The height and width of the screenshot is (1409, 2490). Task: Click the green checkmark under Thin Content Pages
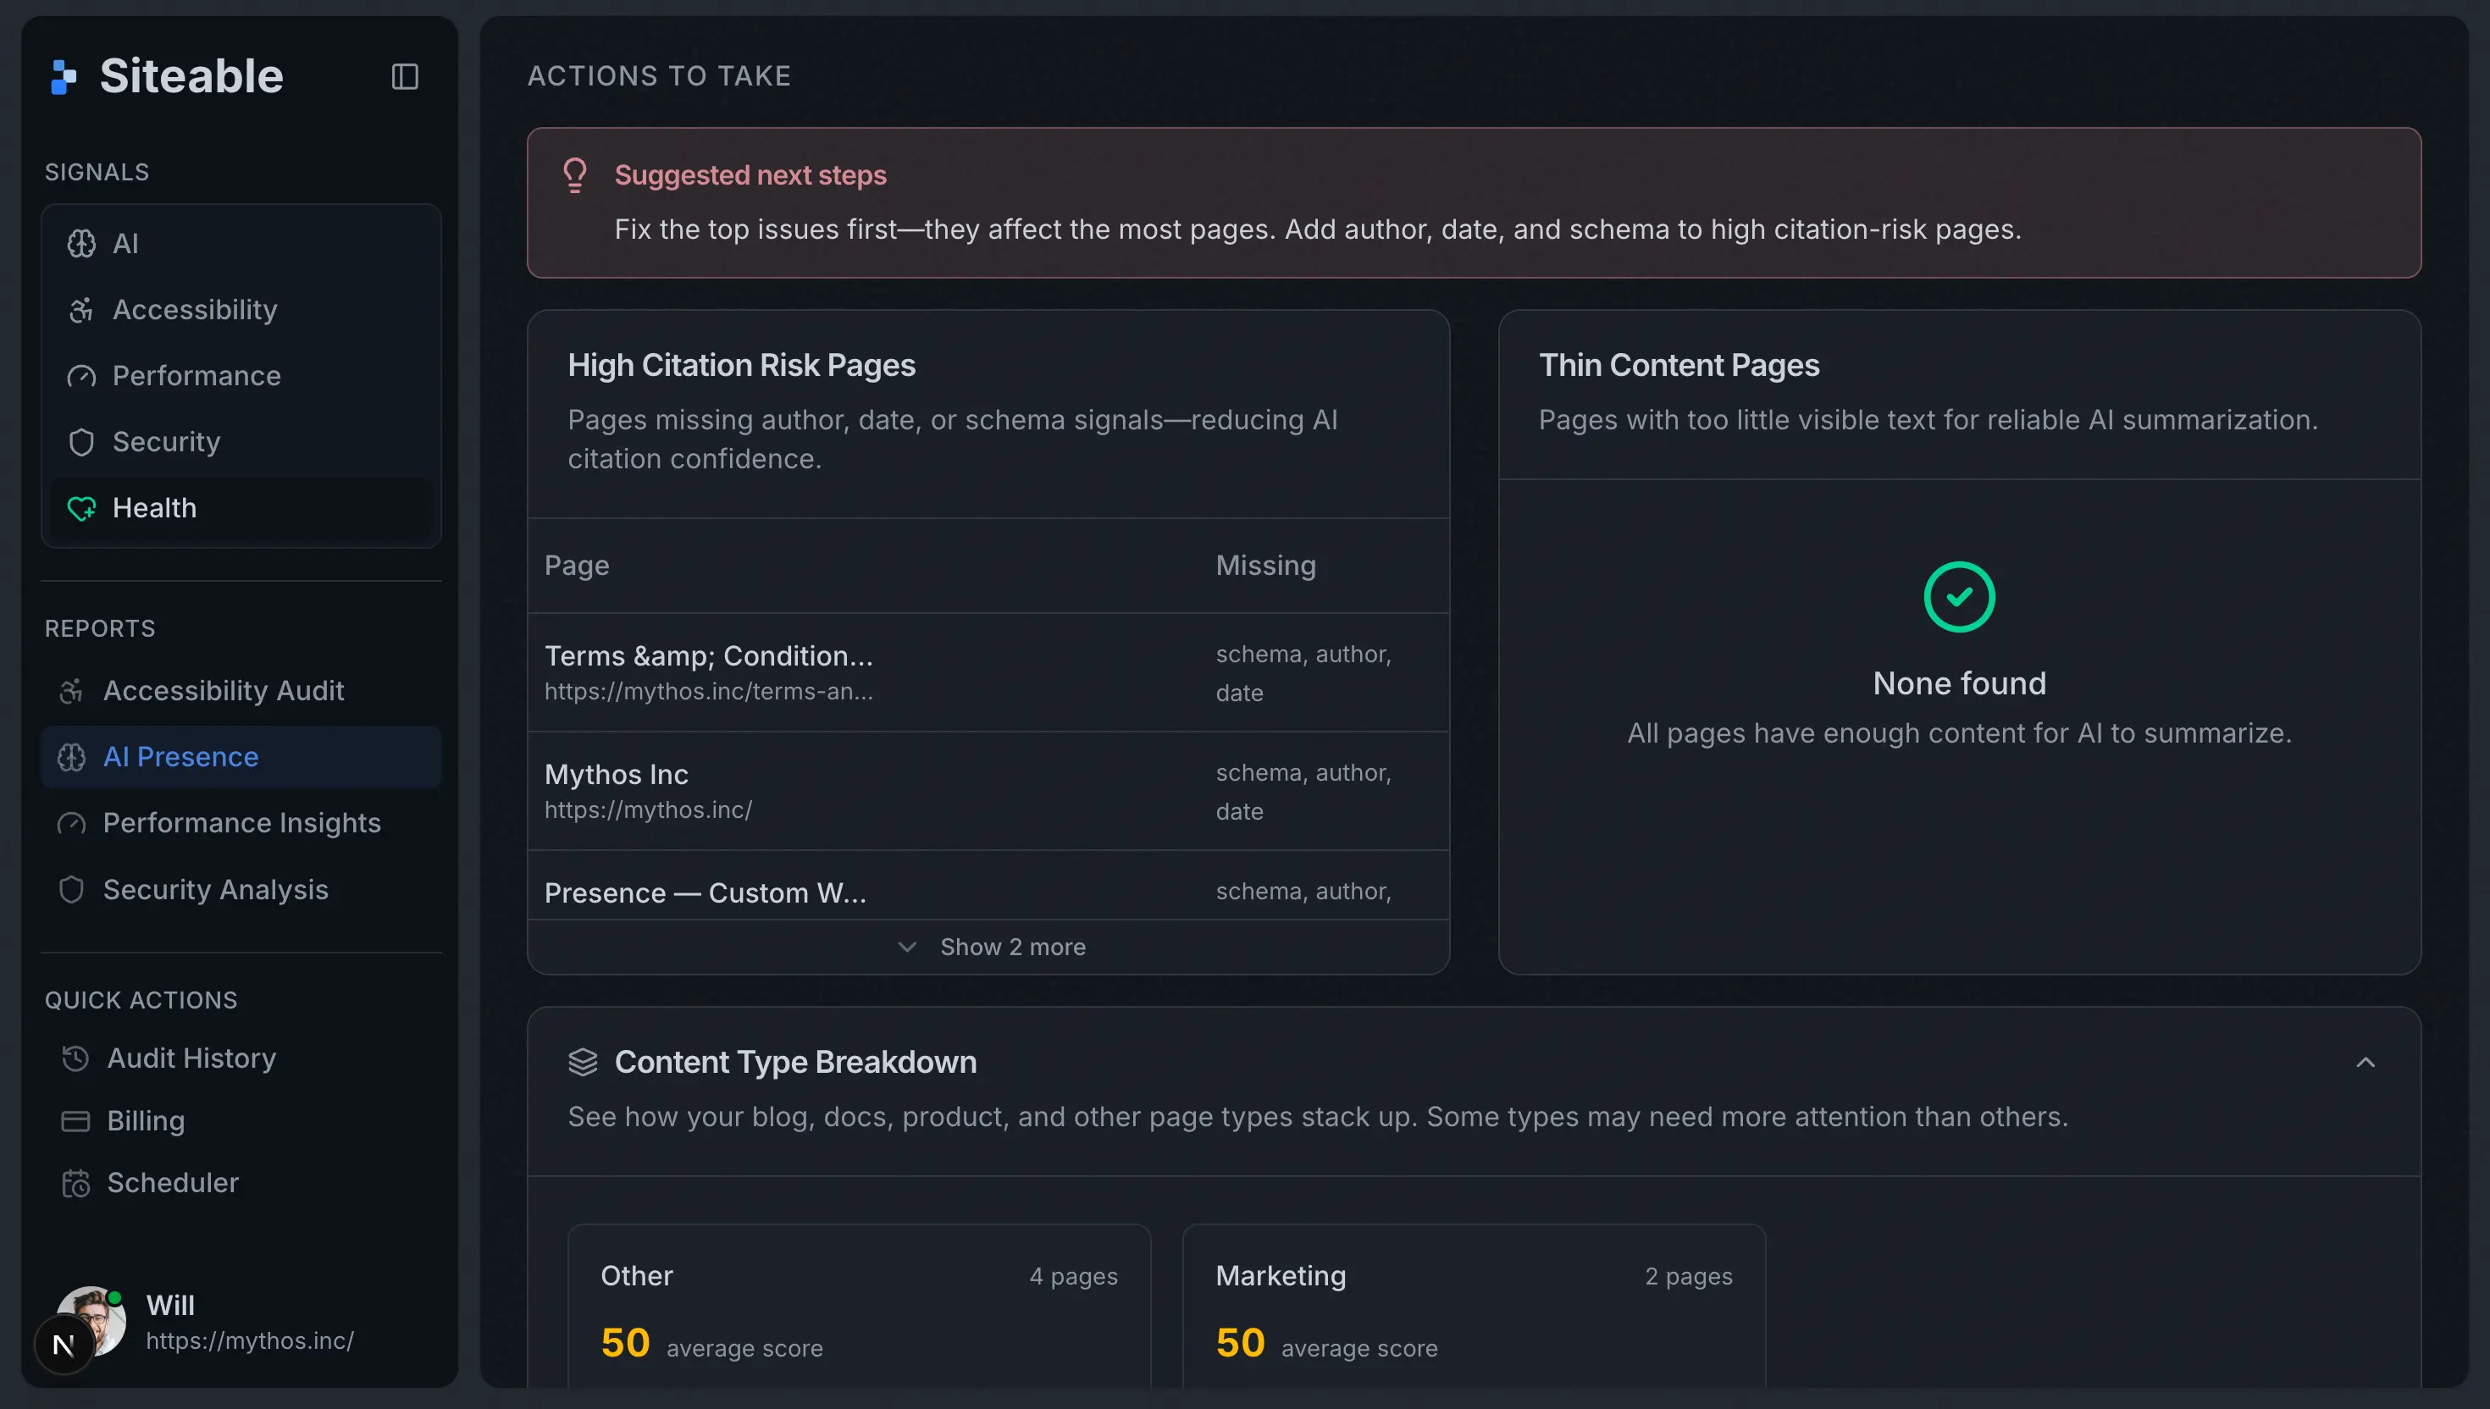click(1959, 596)
